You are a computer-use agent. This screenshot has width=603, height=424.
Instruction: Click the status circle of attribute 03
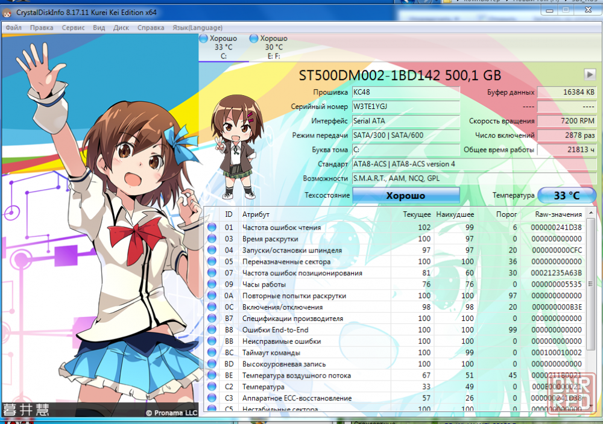point(212,238)
